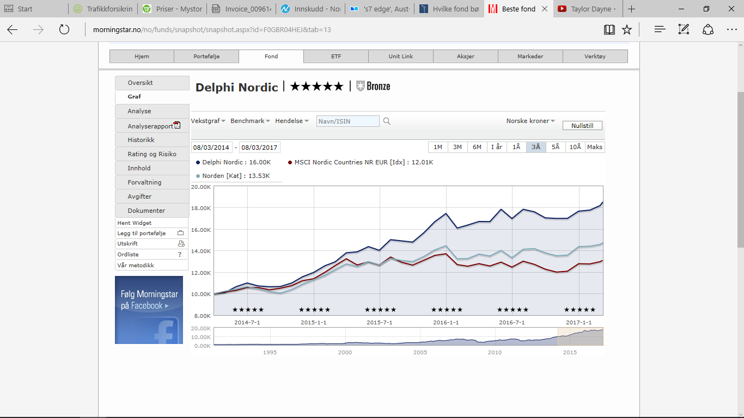Image resolution: width=744 pixels, height=418 pixels.
Task: Click the Bronze analyst rating badge
Action: (x=373, y=86)
